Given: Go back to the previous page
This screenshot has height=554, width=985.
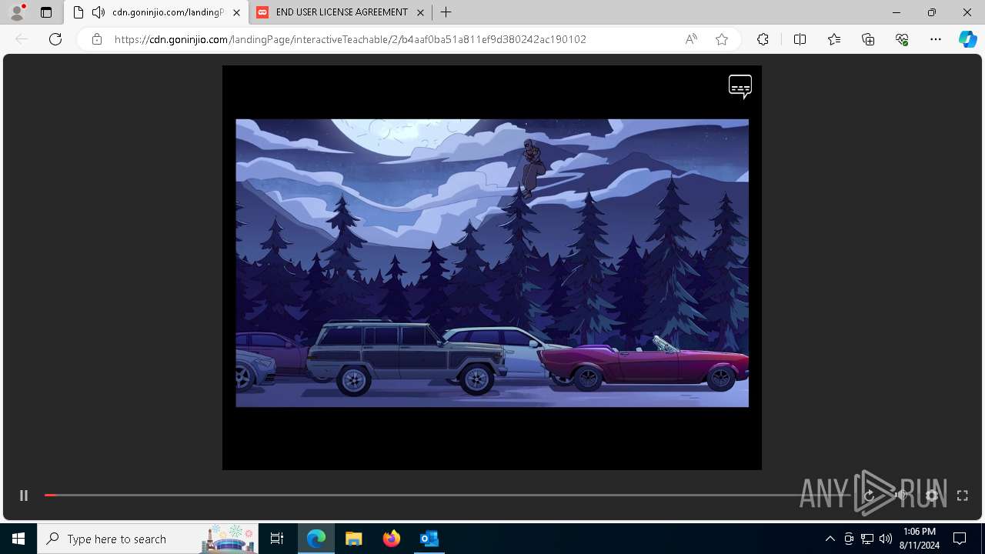Looking at the screenshot, I should click(22, 39).
